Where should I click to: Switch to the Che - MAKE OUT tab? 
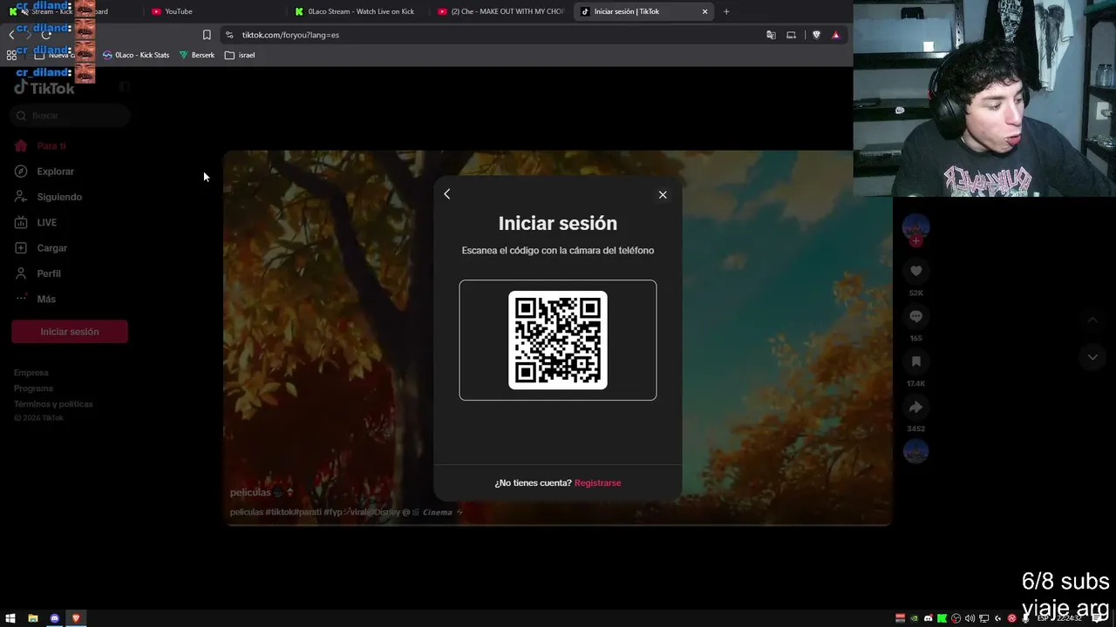pos(501,11)
